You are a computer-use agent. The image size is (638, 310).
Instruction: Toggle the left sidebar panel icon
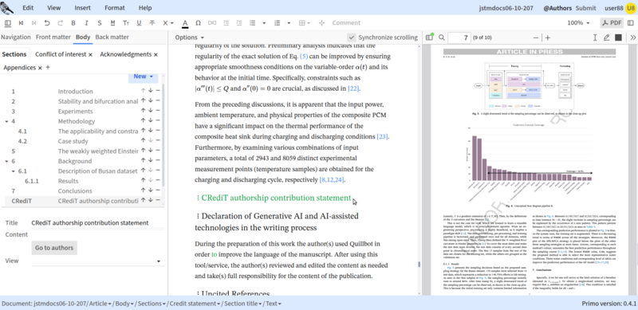[8, 23]
